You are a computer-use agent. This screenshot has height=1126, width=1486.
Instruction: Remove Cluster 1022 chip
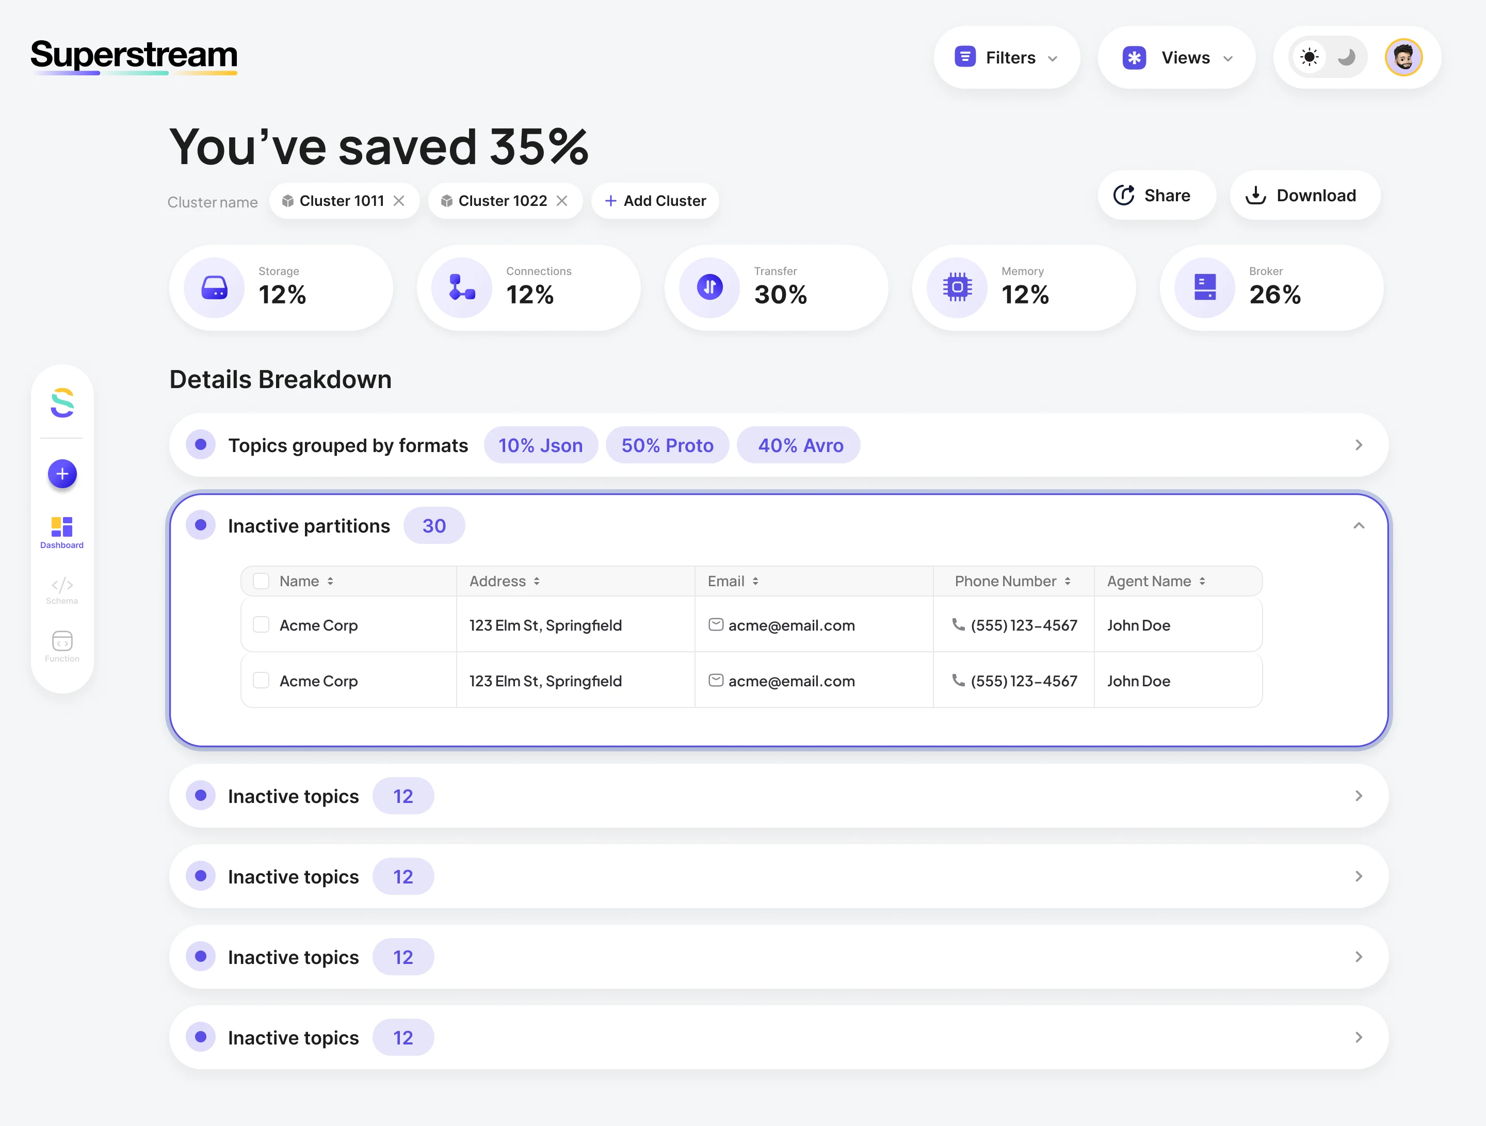[562, 201]
